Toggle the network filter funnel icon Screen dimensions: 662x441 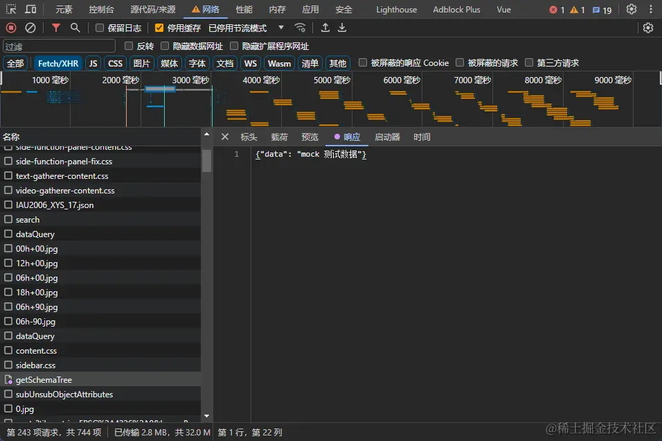(x=56, y=28)
